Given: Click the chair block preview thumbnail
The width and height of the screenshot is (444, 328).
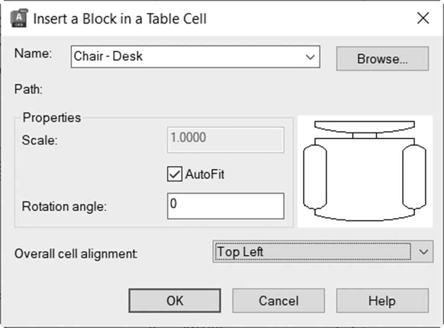Looking at the screenshot, I should pos(365,171).
